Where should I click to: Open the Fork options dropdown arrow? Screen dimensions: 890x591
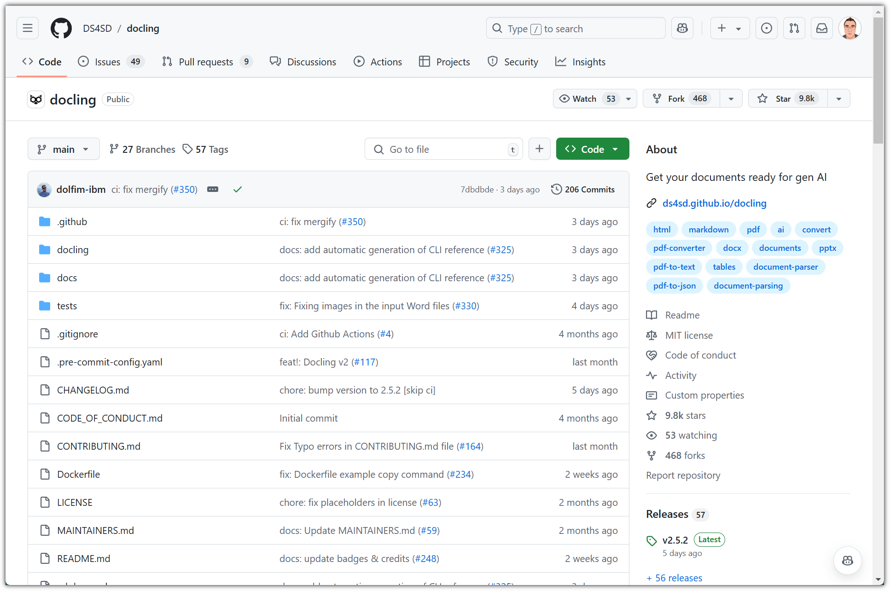tap(731, 98)
